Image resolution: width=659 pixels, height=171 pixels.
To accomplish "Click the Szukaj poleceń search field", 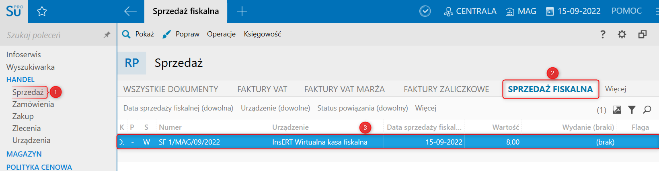I will pos(52,35).
